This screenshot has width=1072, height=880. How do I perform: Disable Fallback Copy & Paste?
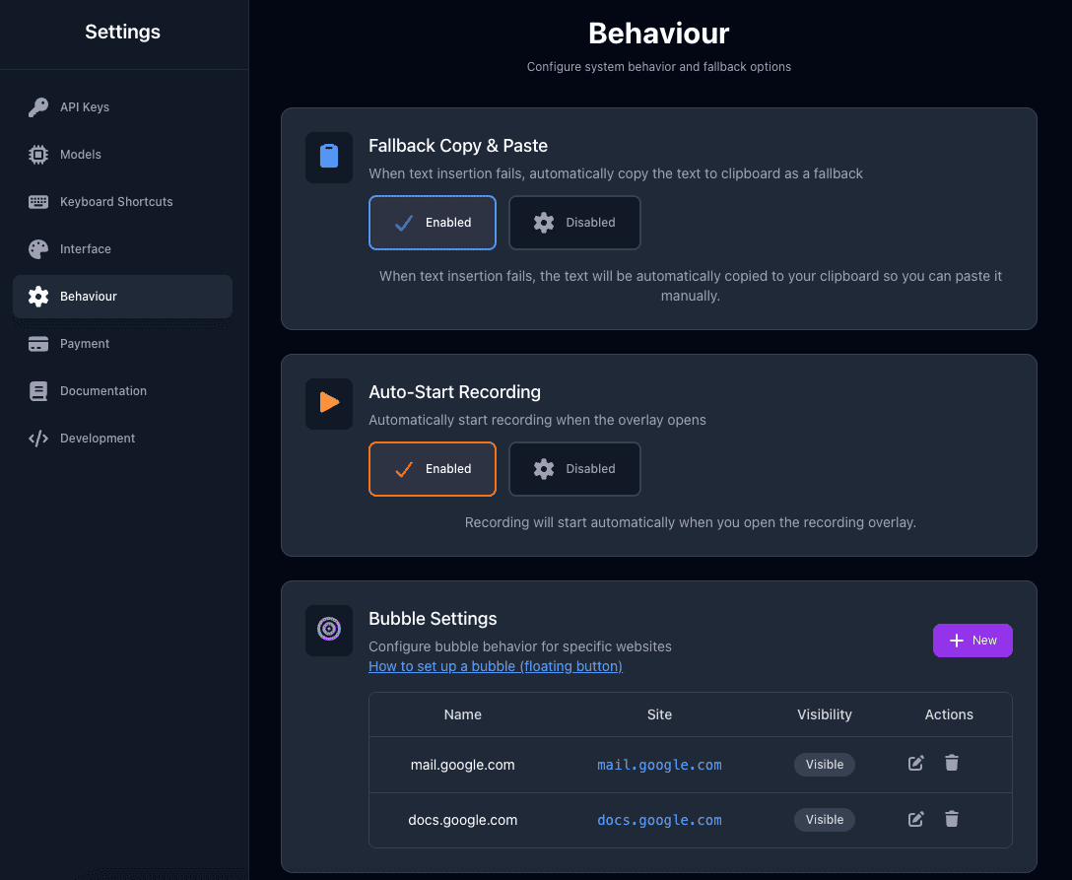573,223
